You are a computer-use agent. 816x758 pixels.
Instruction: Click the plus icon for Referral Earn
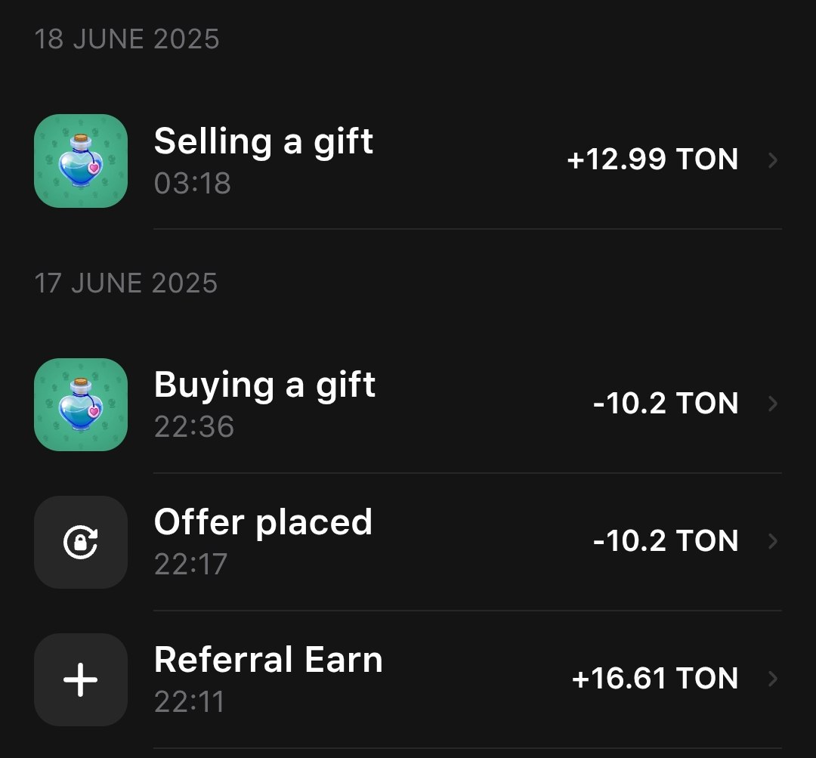81,679
